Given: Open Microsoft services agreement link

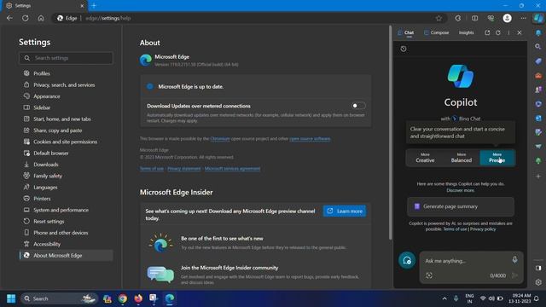Looking at the screenshot, I should 232,169.
